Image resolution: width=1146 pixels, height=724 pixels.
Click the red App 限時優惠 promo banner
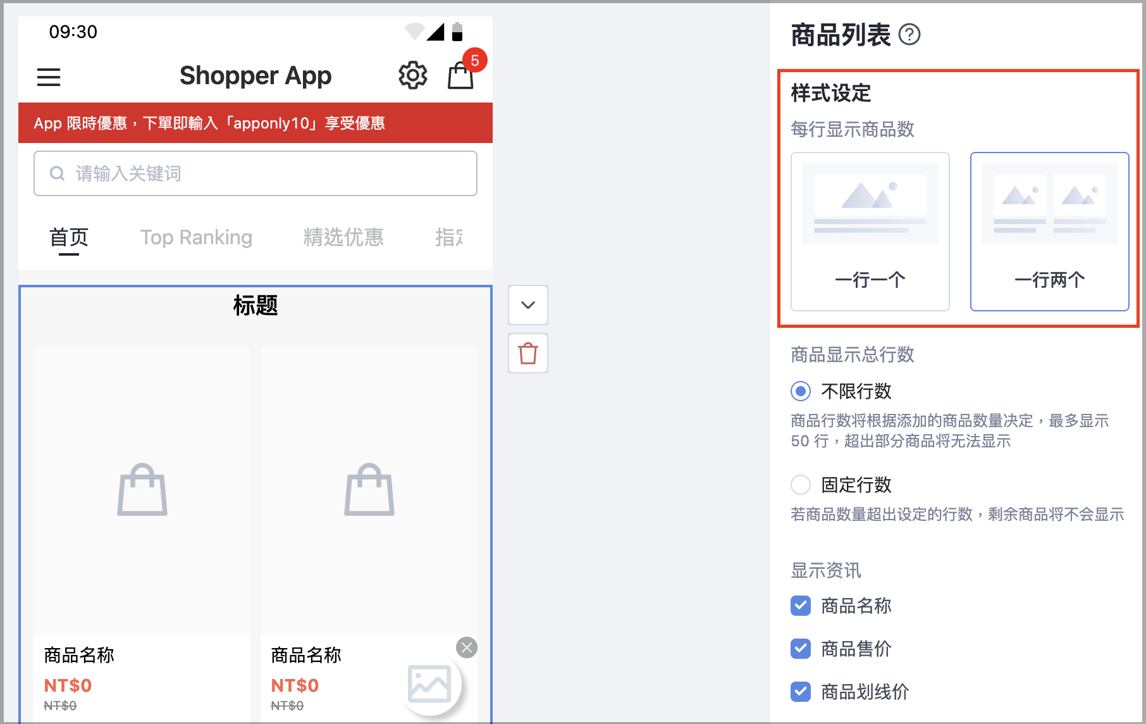[x=256, y=123]
